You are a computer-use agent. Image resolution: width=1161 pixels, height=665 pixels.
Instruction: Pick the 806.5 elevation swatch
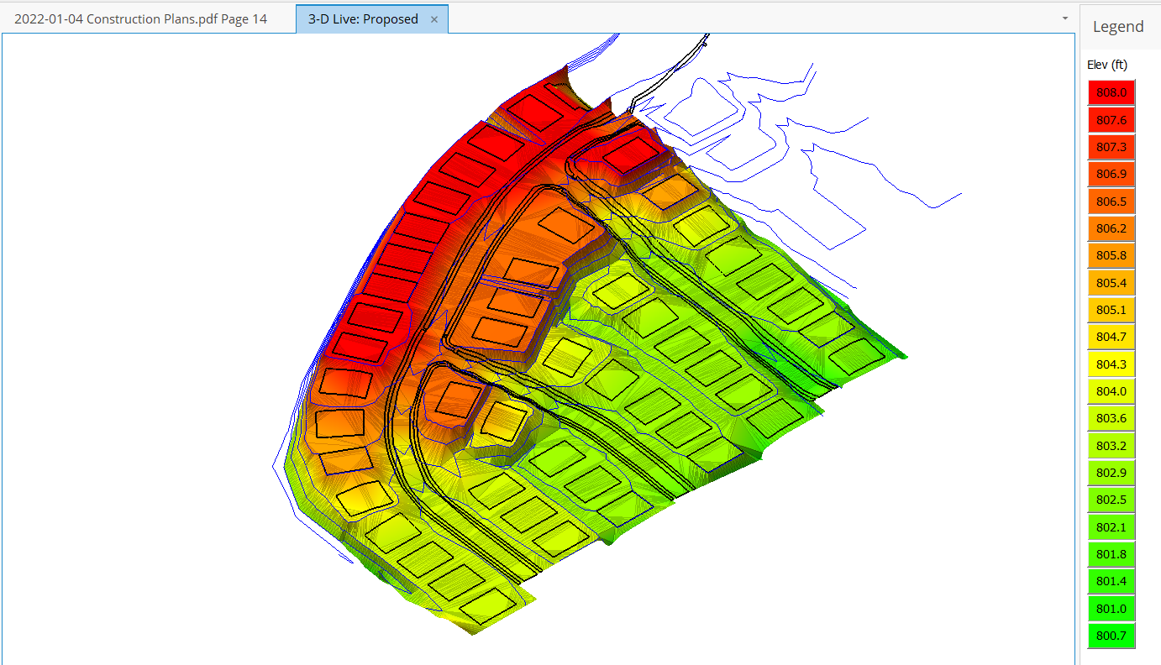pyautogui.click(x=1111, y=202)
